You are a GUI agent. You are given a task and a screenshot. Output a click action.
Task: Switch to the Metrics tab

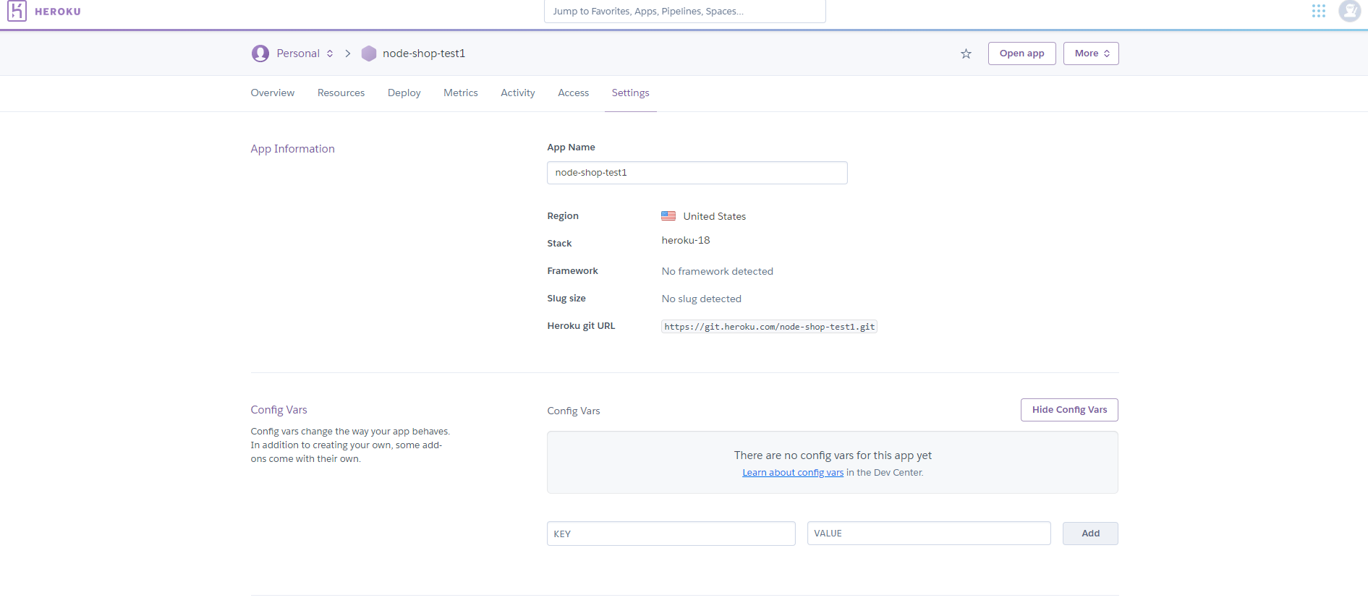click(x=461, y=93)
